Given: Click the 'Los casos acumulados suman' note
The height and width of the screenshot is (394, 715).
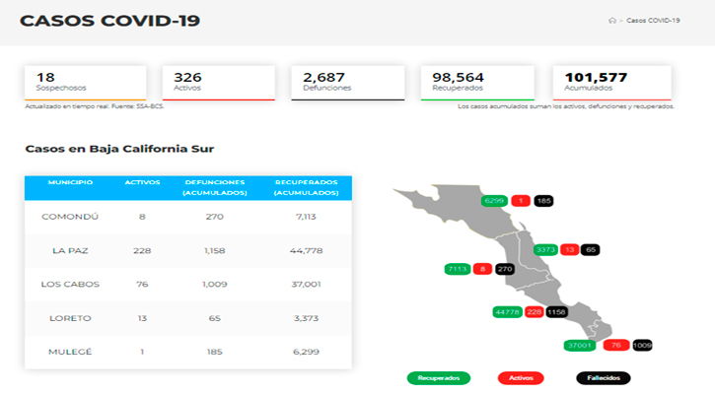Looking at the screenshot, I should point(566,106).
